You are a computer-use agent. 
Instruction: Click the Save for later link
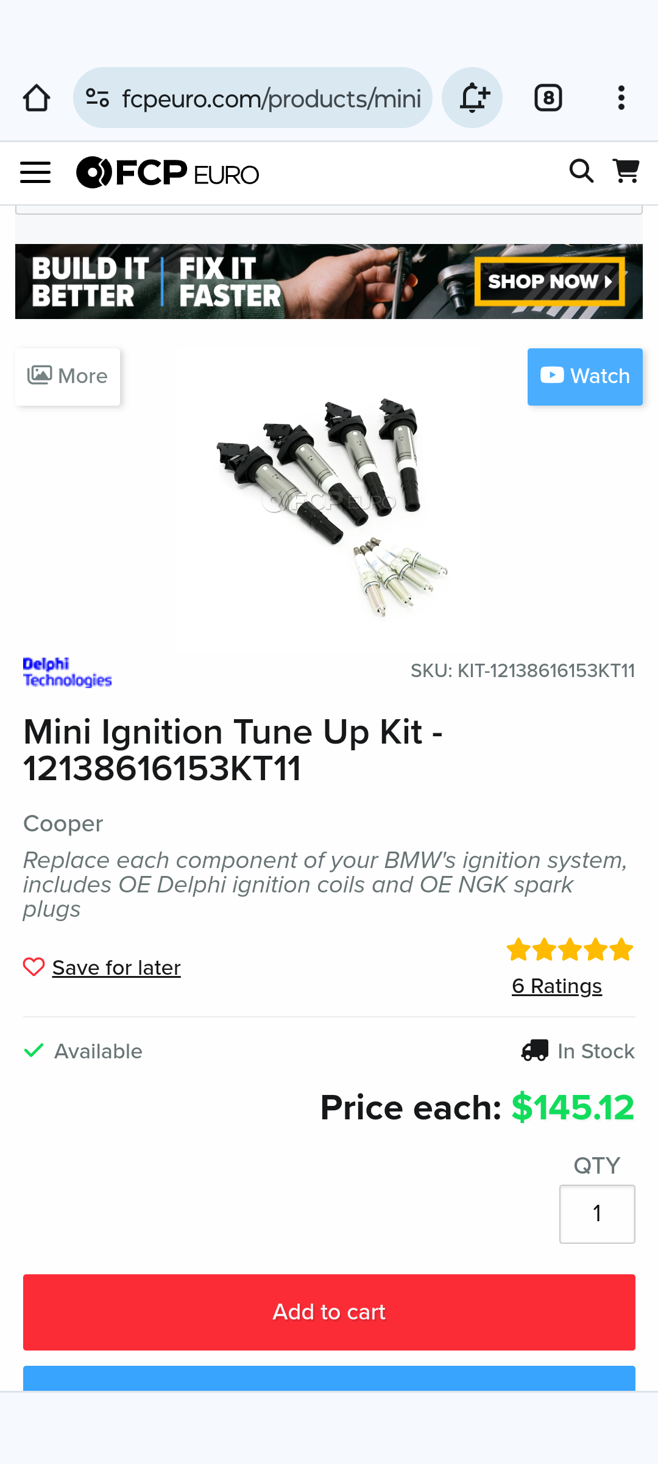116,967
